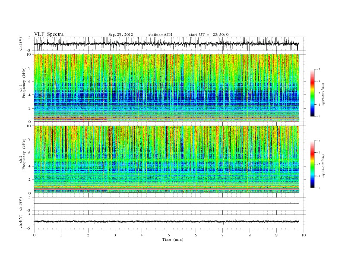This screenshot has width=342, height=264.
Task: Click the ch.2 frequency tick label "6"
Action: click(x=30, y=153)
